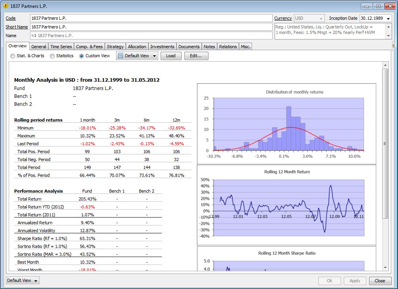Click into the Code input field
The image size is (398, 289).
[151, 18]
